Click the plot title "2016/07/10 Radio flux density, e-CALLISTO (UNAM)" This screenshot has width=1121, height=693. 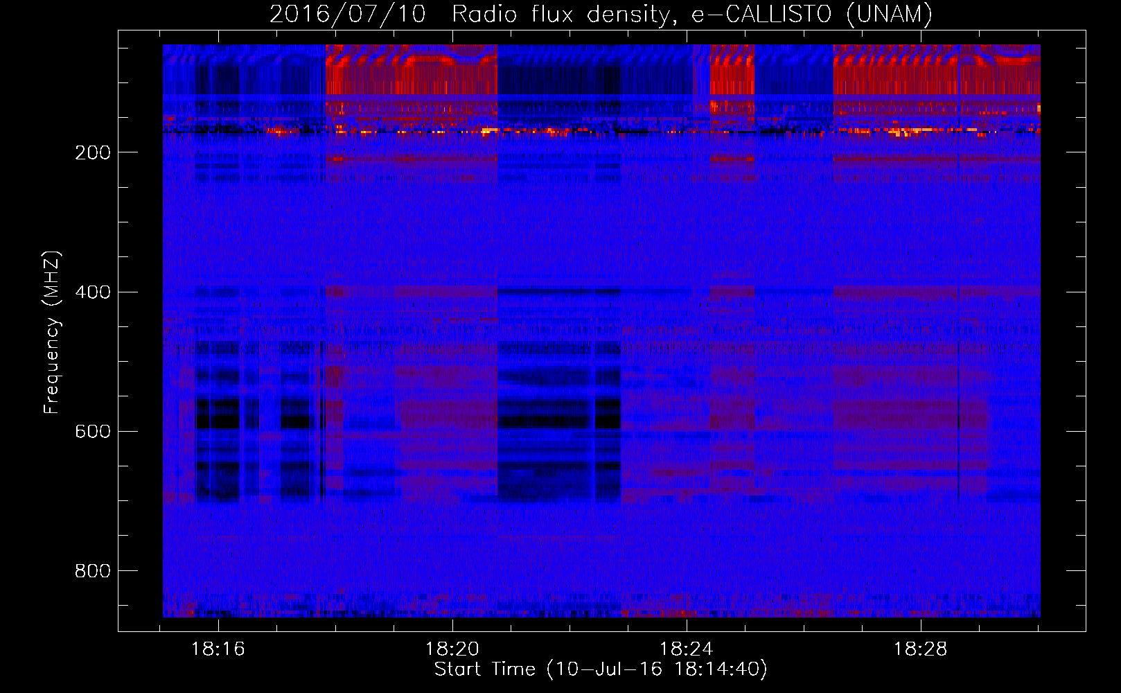point(601,14)
